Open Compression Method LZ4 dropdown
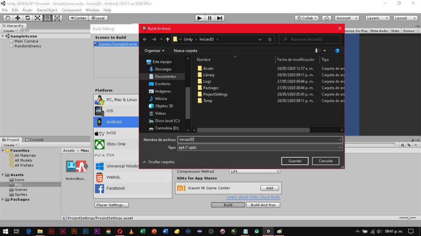 [x=254, y=171]
